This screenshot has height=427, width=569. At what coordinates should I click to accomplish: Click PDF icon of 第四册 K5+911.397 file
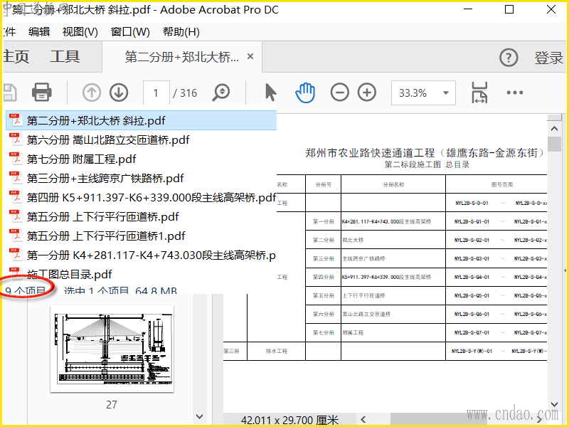tap(15, 198)
